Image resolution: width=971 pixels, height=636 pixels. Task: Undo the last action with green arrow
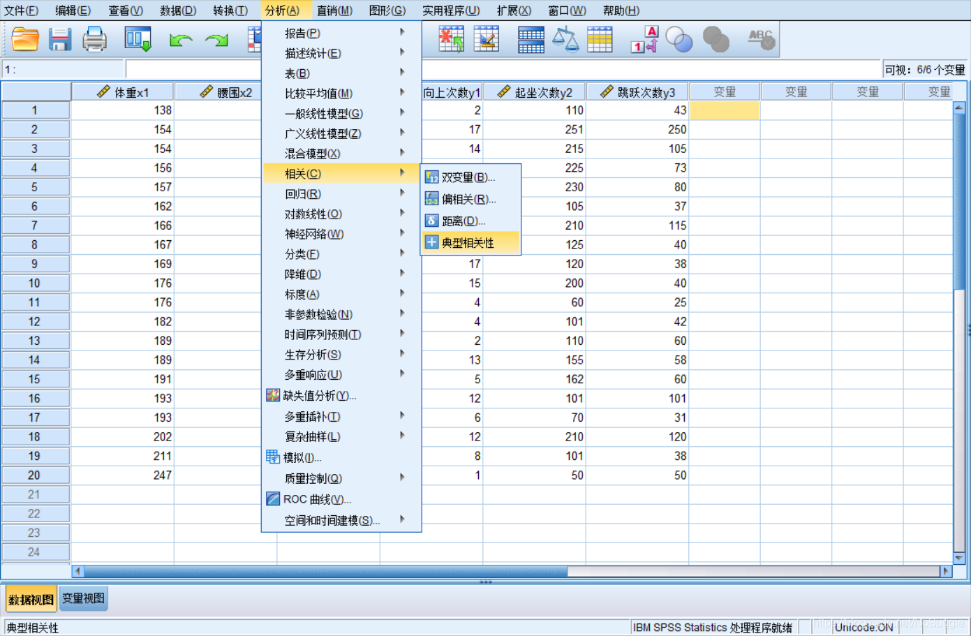pos(181,40)
